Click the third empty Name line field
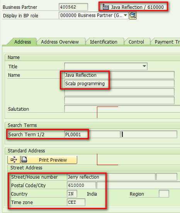180x213 pixels. [119, 92]
